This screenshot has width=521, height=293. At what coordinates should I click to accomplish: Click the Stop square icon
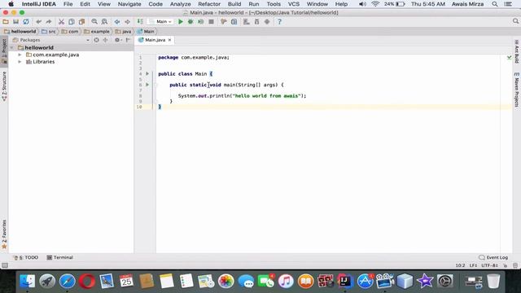coord(211,22)
